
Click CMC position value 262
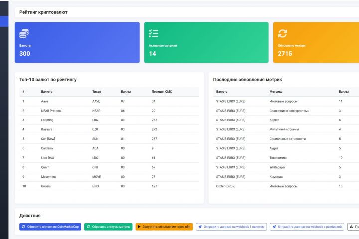[x=154, y=120]
